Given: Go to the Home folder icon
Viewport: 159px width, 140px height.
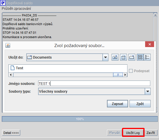Looking at the screenshot, I should click(x=123, y=57).
